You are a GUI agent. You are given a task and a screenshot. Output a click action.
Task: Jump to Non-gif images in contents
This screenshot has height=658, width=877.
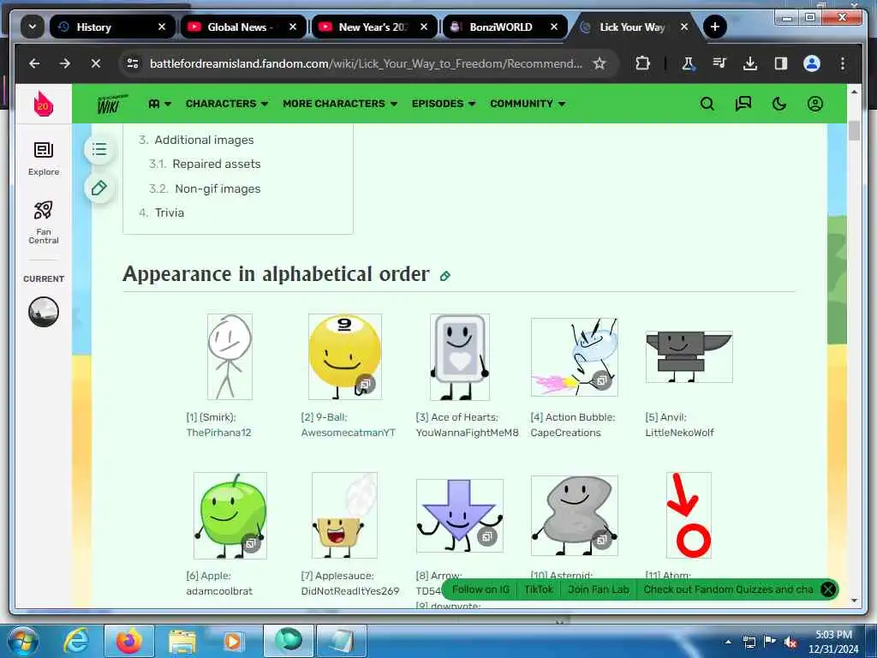pos(218,189)
